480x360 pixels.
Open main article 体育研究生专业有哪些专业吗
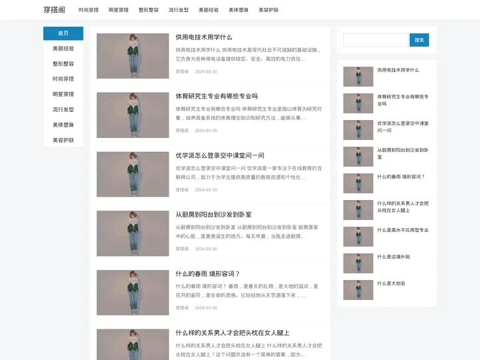point(217,97)
